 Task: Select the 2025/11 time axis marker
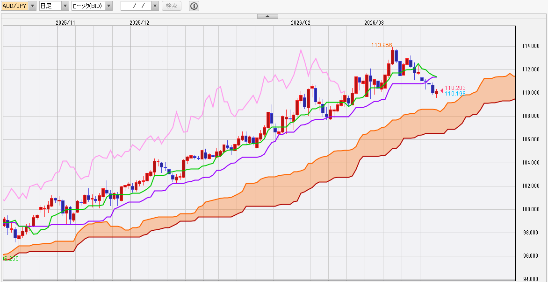pos(65,22)
